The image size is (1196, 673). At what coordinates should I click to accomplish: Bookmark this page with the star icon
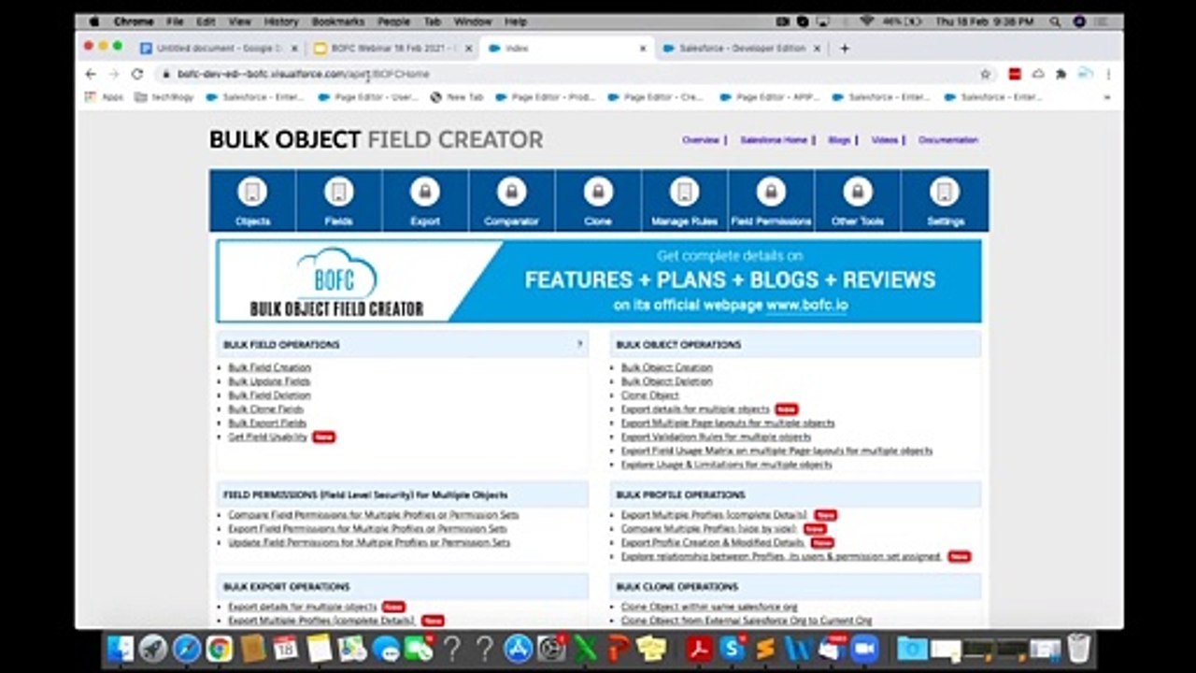(985, 74)
